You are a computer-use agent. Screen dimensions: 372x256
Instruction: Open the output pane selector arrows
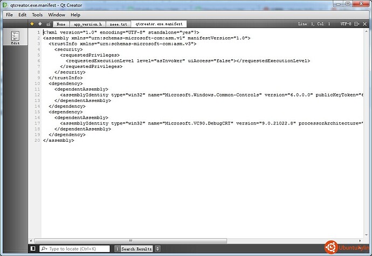[157, 248]
